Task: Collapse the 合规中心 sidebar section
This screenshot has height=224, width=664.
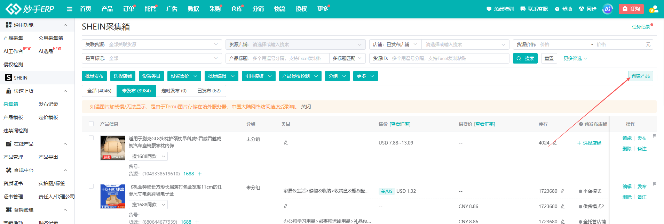Action: point(65,170)
